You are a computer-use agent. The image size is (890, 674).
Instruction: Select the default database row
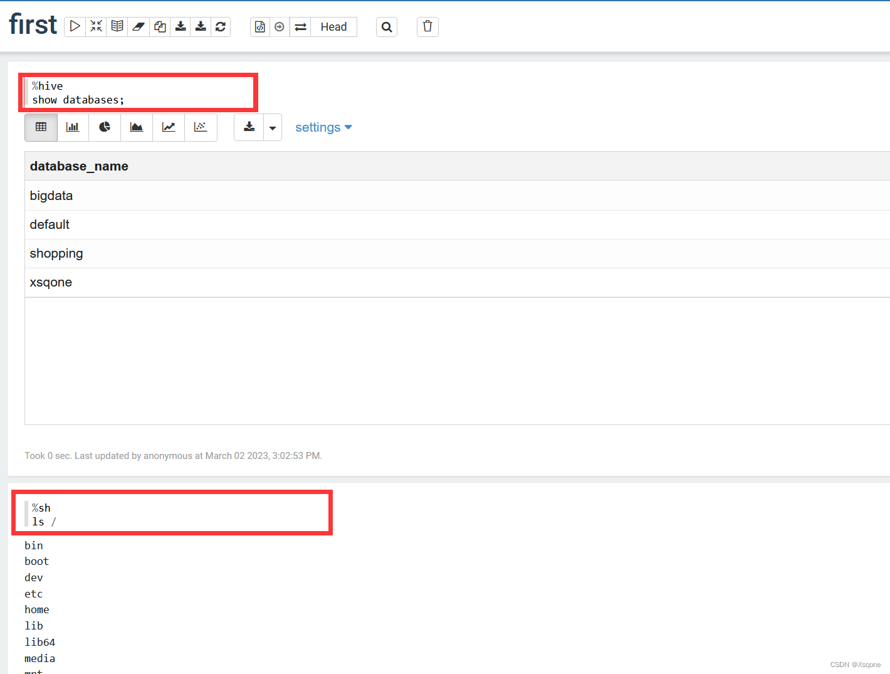(x=457, y=224)
